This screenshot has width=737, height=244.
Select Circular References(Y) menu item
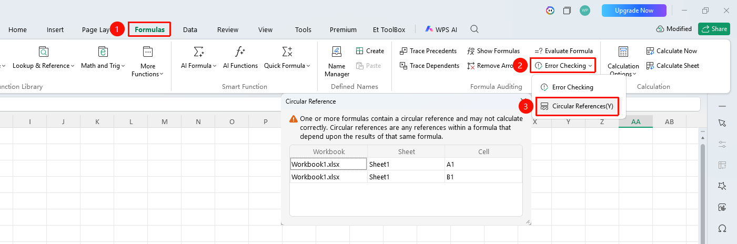577,106
